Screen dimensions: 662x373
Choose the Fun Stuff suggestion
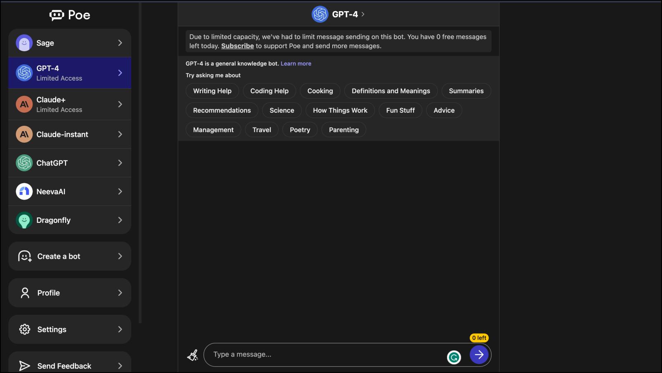coord(400,110)
